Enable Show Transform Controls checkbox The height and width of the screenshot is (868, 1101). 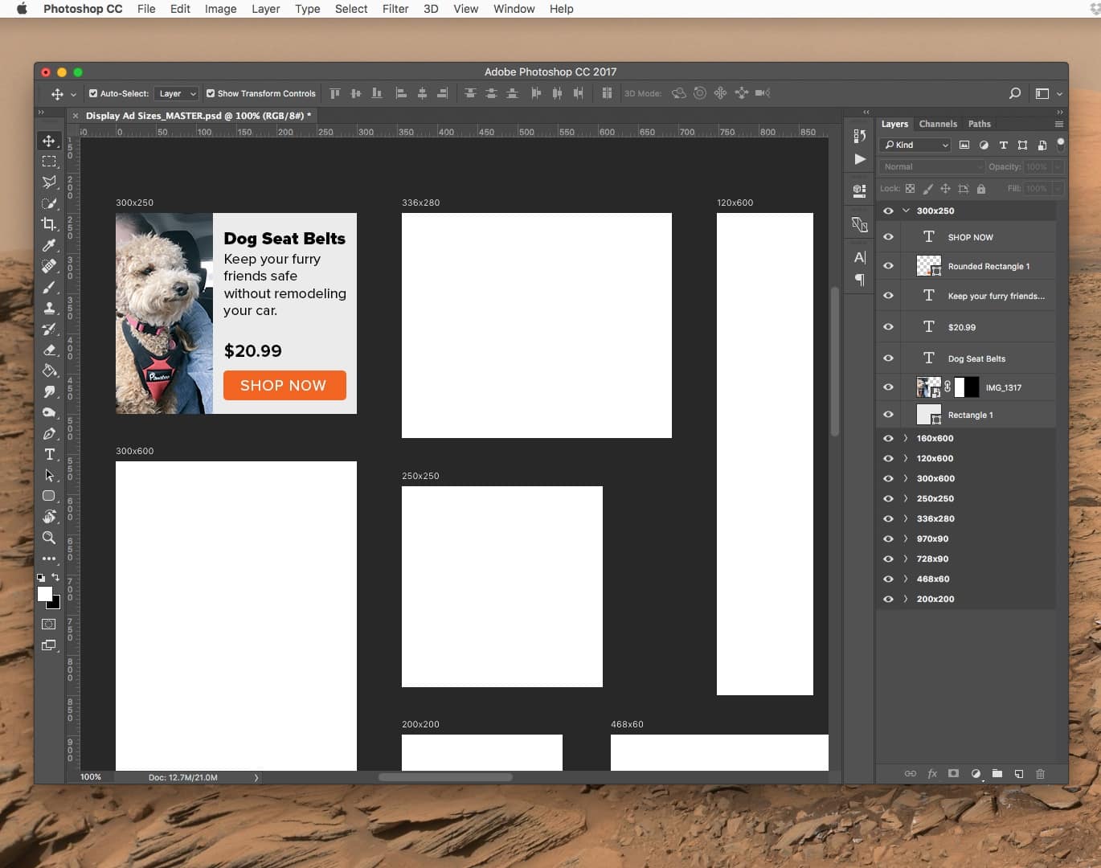[x=211, y=93]
